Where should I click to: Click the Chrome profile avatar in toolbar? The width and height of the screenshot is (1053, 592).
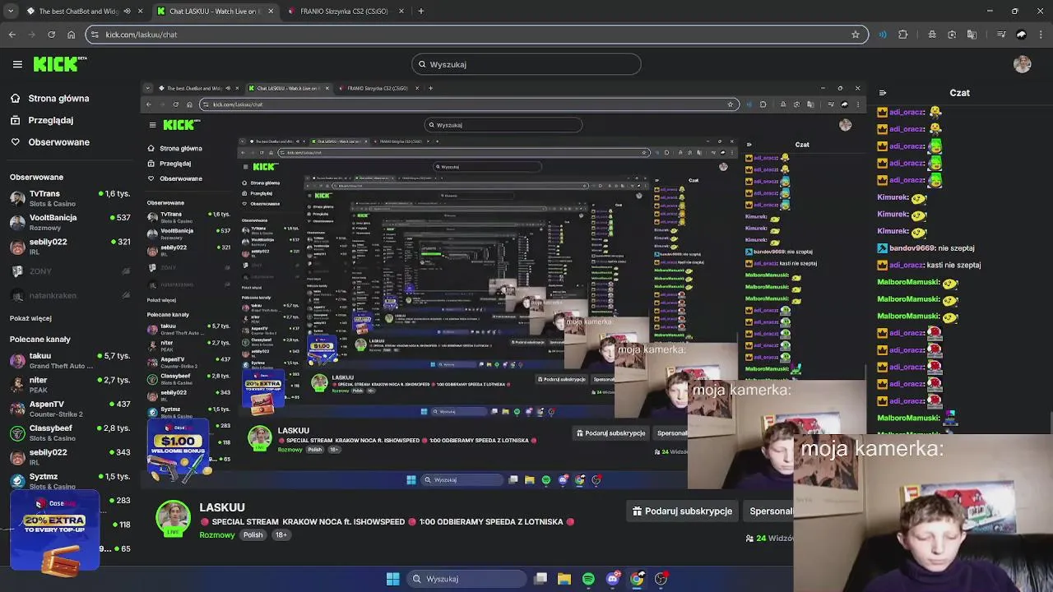[1022, 35]
